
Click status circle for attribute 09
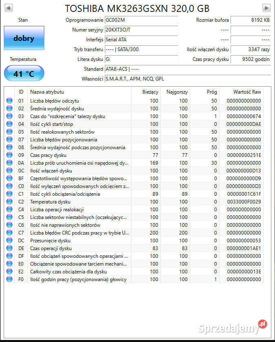[9, 155]
